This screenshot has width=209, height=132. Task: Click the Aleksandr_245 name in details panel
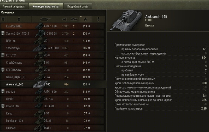(x=156, y=16)
